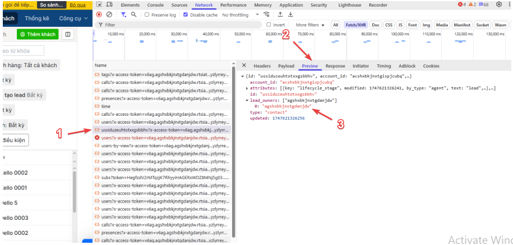Open the Response tab of request
The width and height of the screenshot is (513, 245).
coord(335,66)
